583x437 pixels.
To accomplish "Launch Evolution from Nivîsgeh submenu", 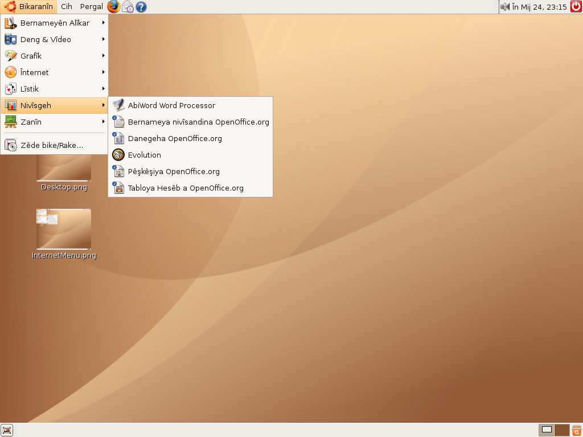I will pos(190,155).
